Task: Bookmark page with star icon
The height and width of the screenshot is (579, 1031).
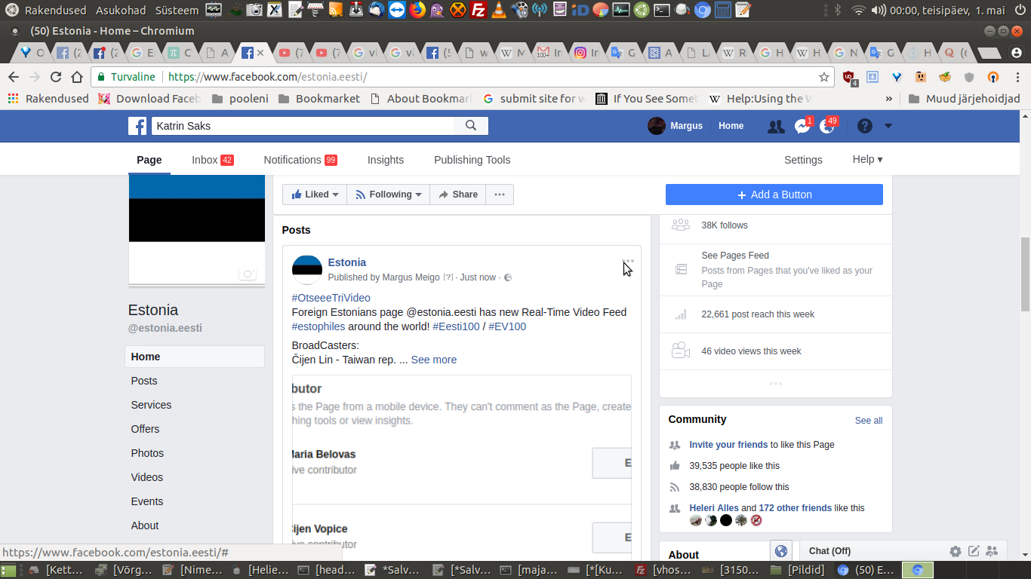Action: 824,77
